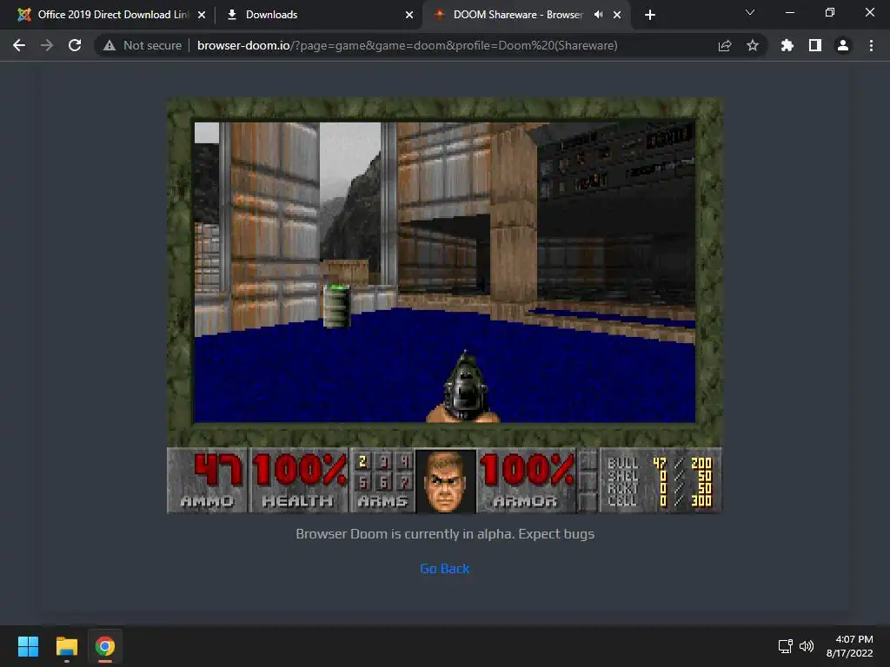Minimize the Chrome window

[x=789, y=12]
